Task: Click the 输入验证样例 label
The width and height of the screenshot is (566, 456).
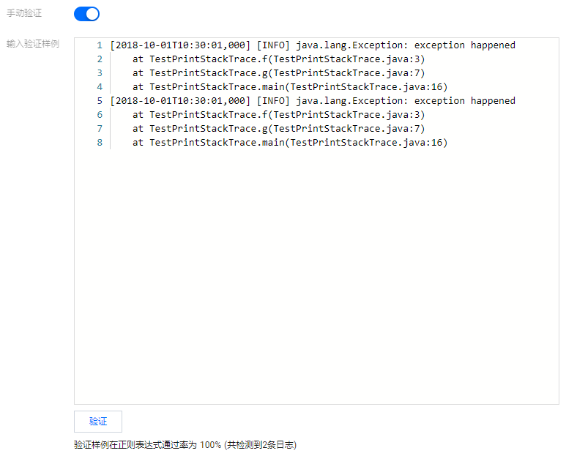Action: pos(33,44)
